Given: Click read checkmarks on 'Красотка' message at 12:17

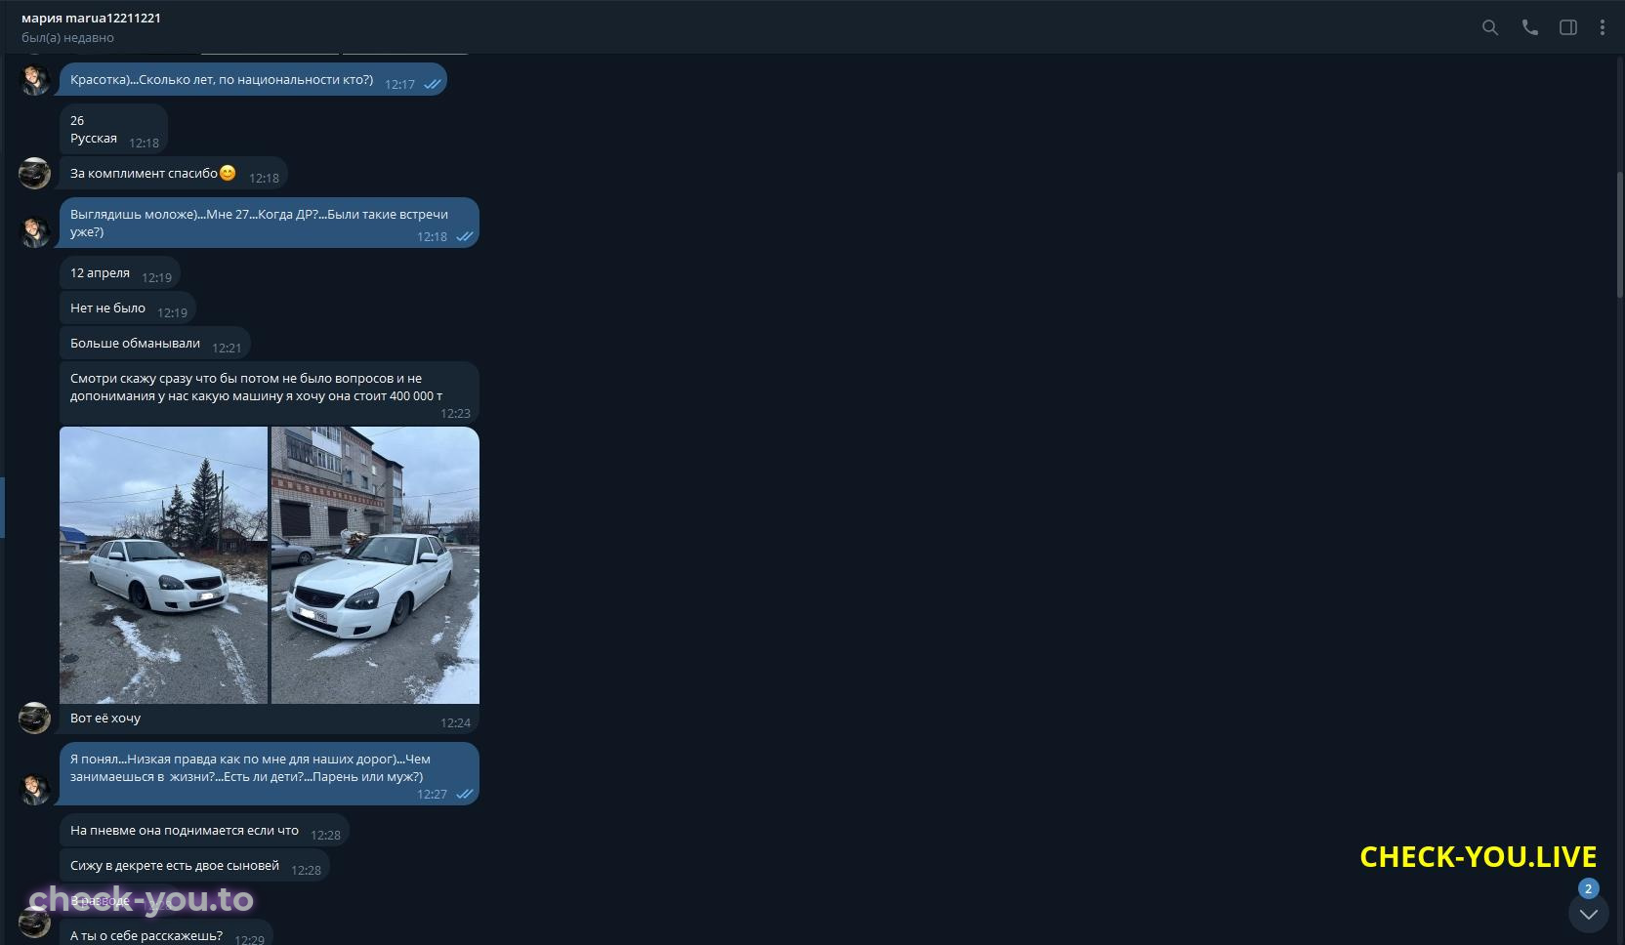Looking at the screenshot, I should tap(433, 85).
